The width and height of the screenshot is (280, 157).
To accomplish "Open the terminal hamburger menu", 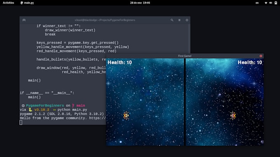I will pyautogui.click(x=179, y=20).
